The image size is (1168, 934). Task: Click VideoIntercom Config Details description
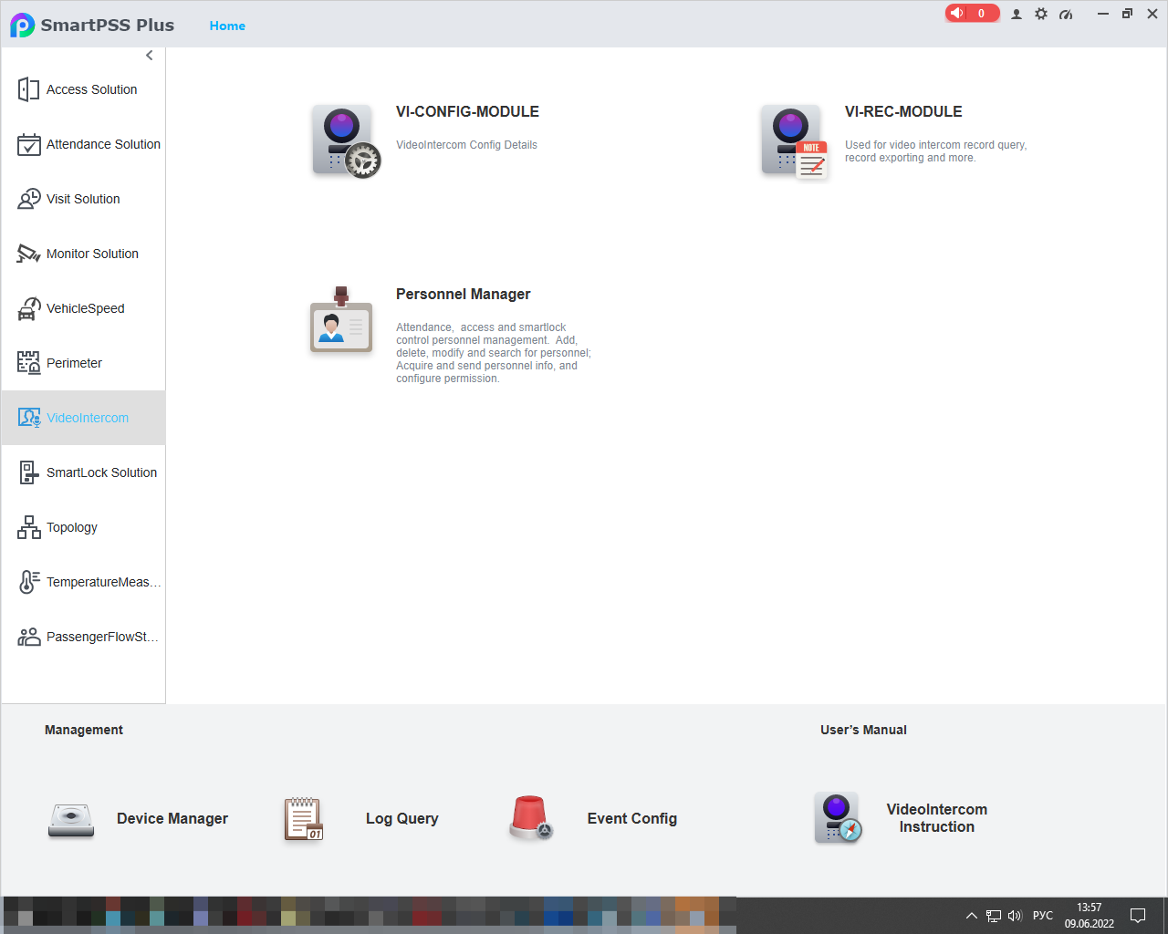pos(466,145)
